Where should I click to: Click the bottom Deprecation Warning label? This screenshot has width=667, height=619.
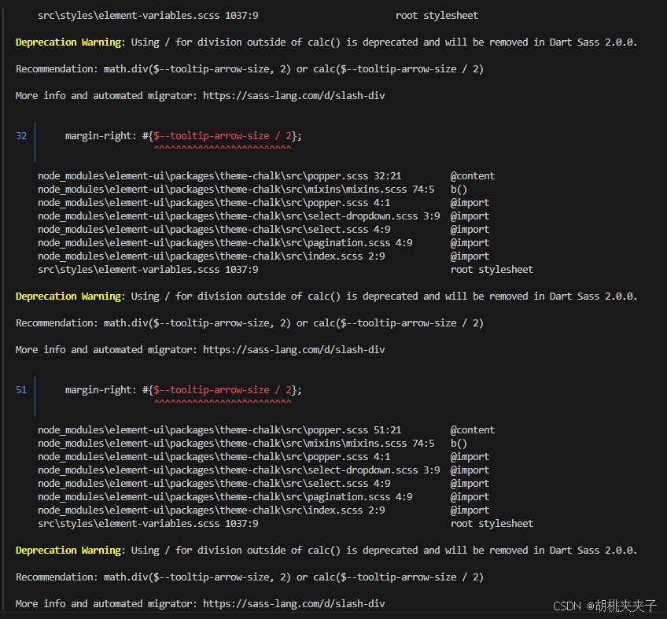pyautogui.click(x=57, y=550)
